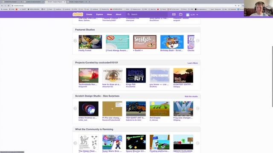Open the Technoblade project thumbnail
This screenshot has width=273, height=153.
click(x=88, y=75)
